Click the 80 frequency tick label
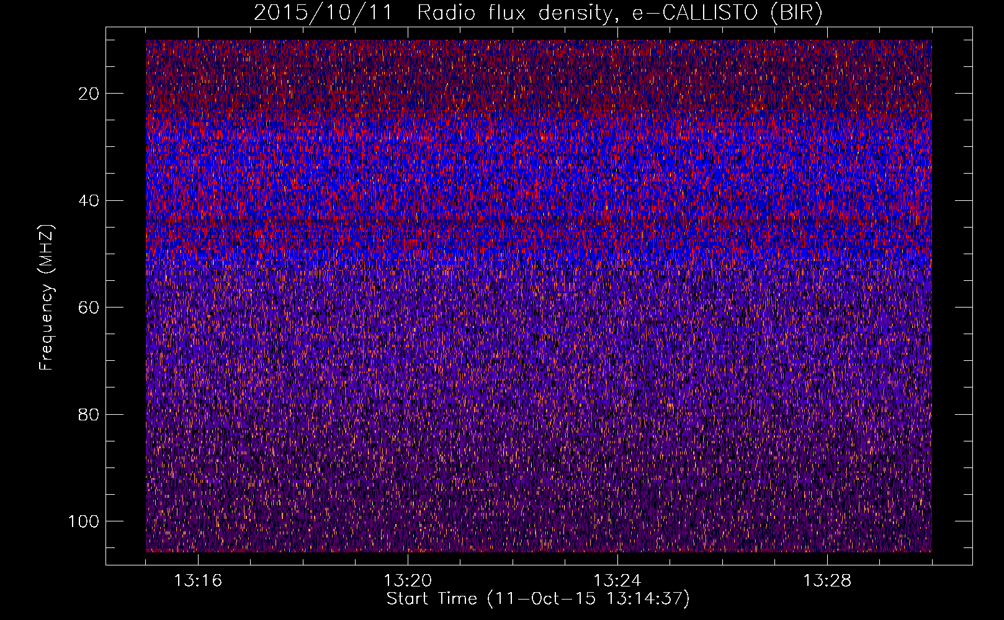 pyautogui.click(x=89, y=414)
